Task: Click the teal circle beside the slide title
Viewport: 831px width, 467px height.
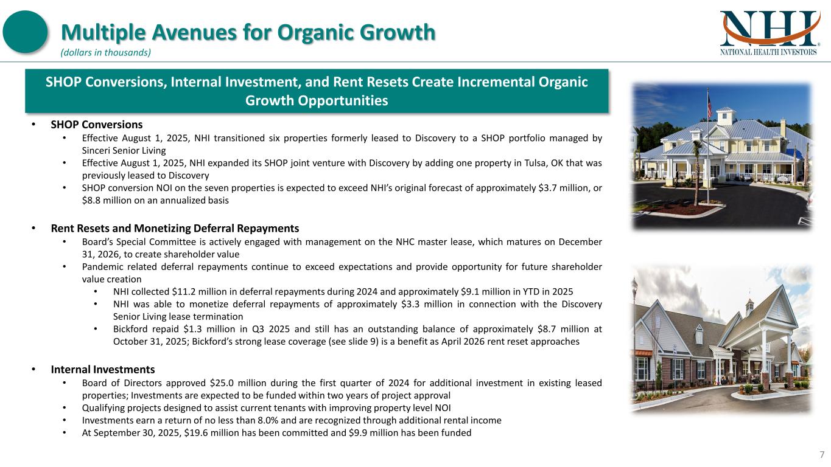Action: [25, 32]
